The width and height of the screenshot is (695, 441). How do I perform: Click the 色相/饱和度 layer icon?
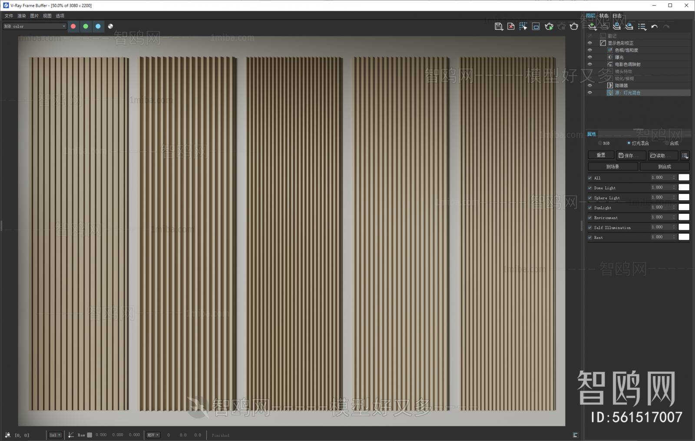point(610,50)
